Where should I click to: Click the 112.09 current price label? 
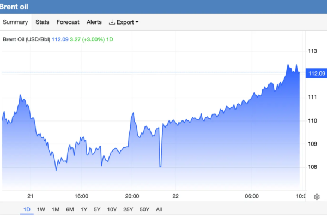[316, 74]
